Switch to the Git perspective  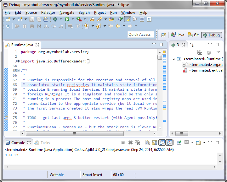pos(193,35)
